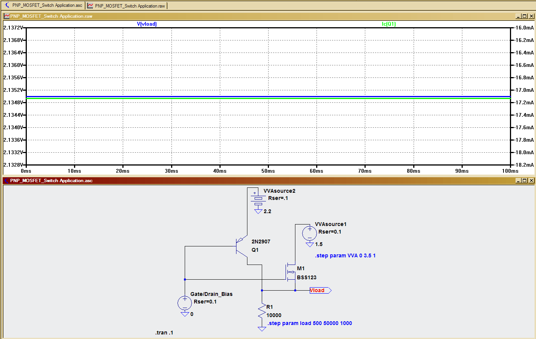Click the .step param VVA directive
536x339 pixels.
click(x=345, y=255)
